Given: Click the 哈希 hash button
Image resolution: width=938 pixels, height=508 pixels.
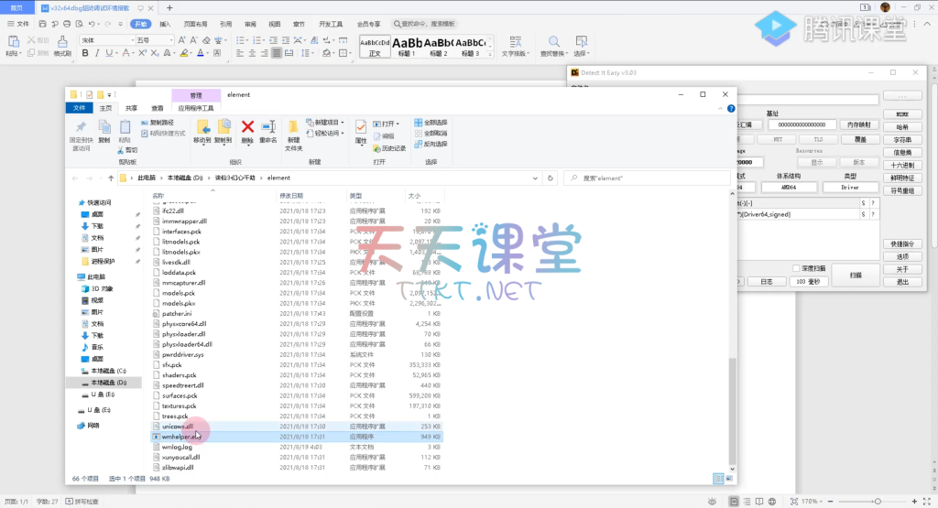Looking at the screenshot, I should tap(902, 126).
